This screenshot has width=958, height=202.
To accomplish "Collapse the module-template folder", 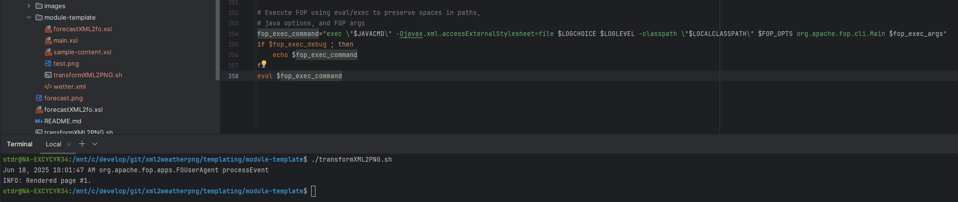I will tap(29, 17).
